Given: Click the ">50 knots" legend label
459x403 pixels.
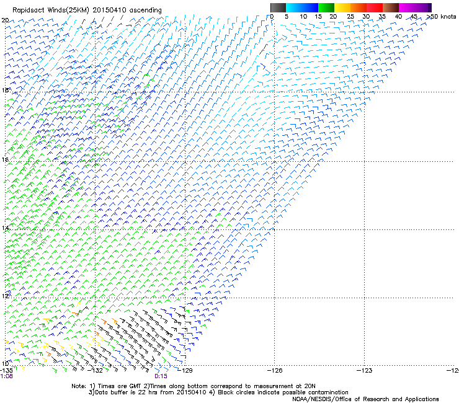Looking at the screenshot, I should [x=442, y=17].
